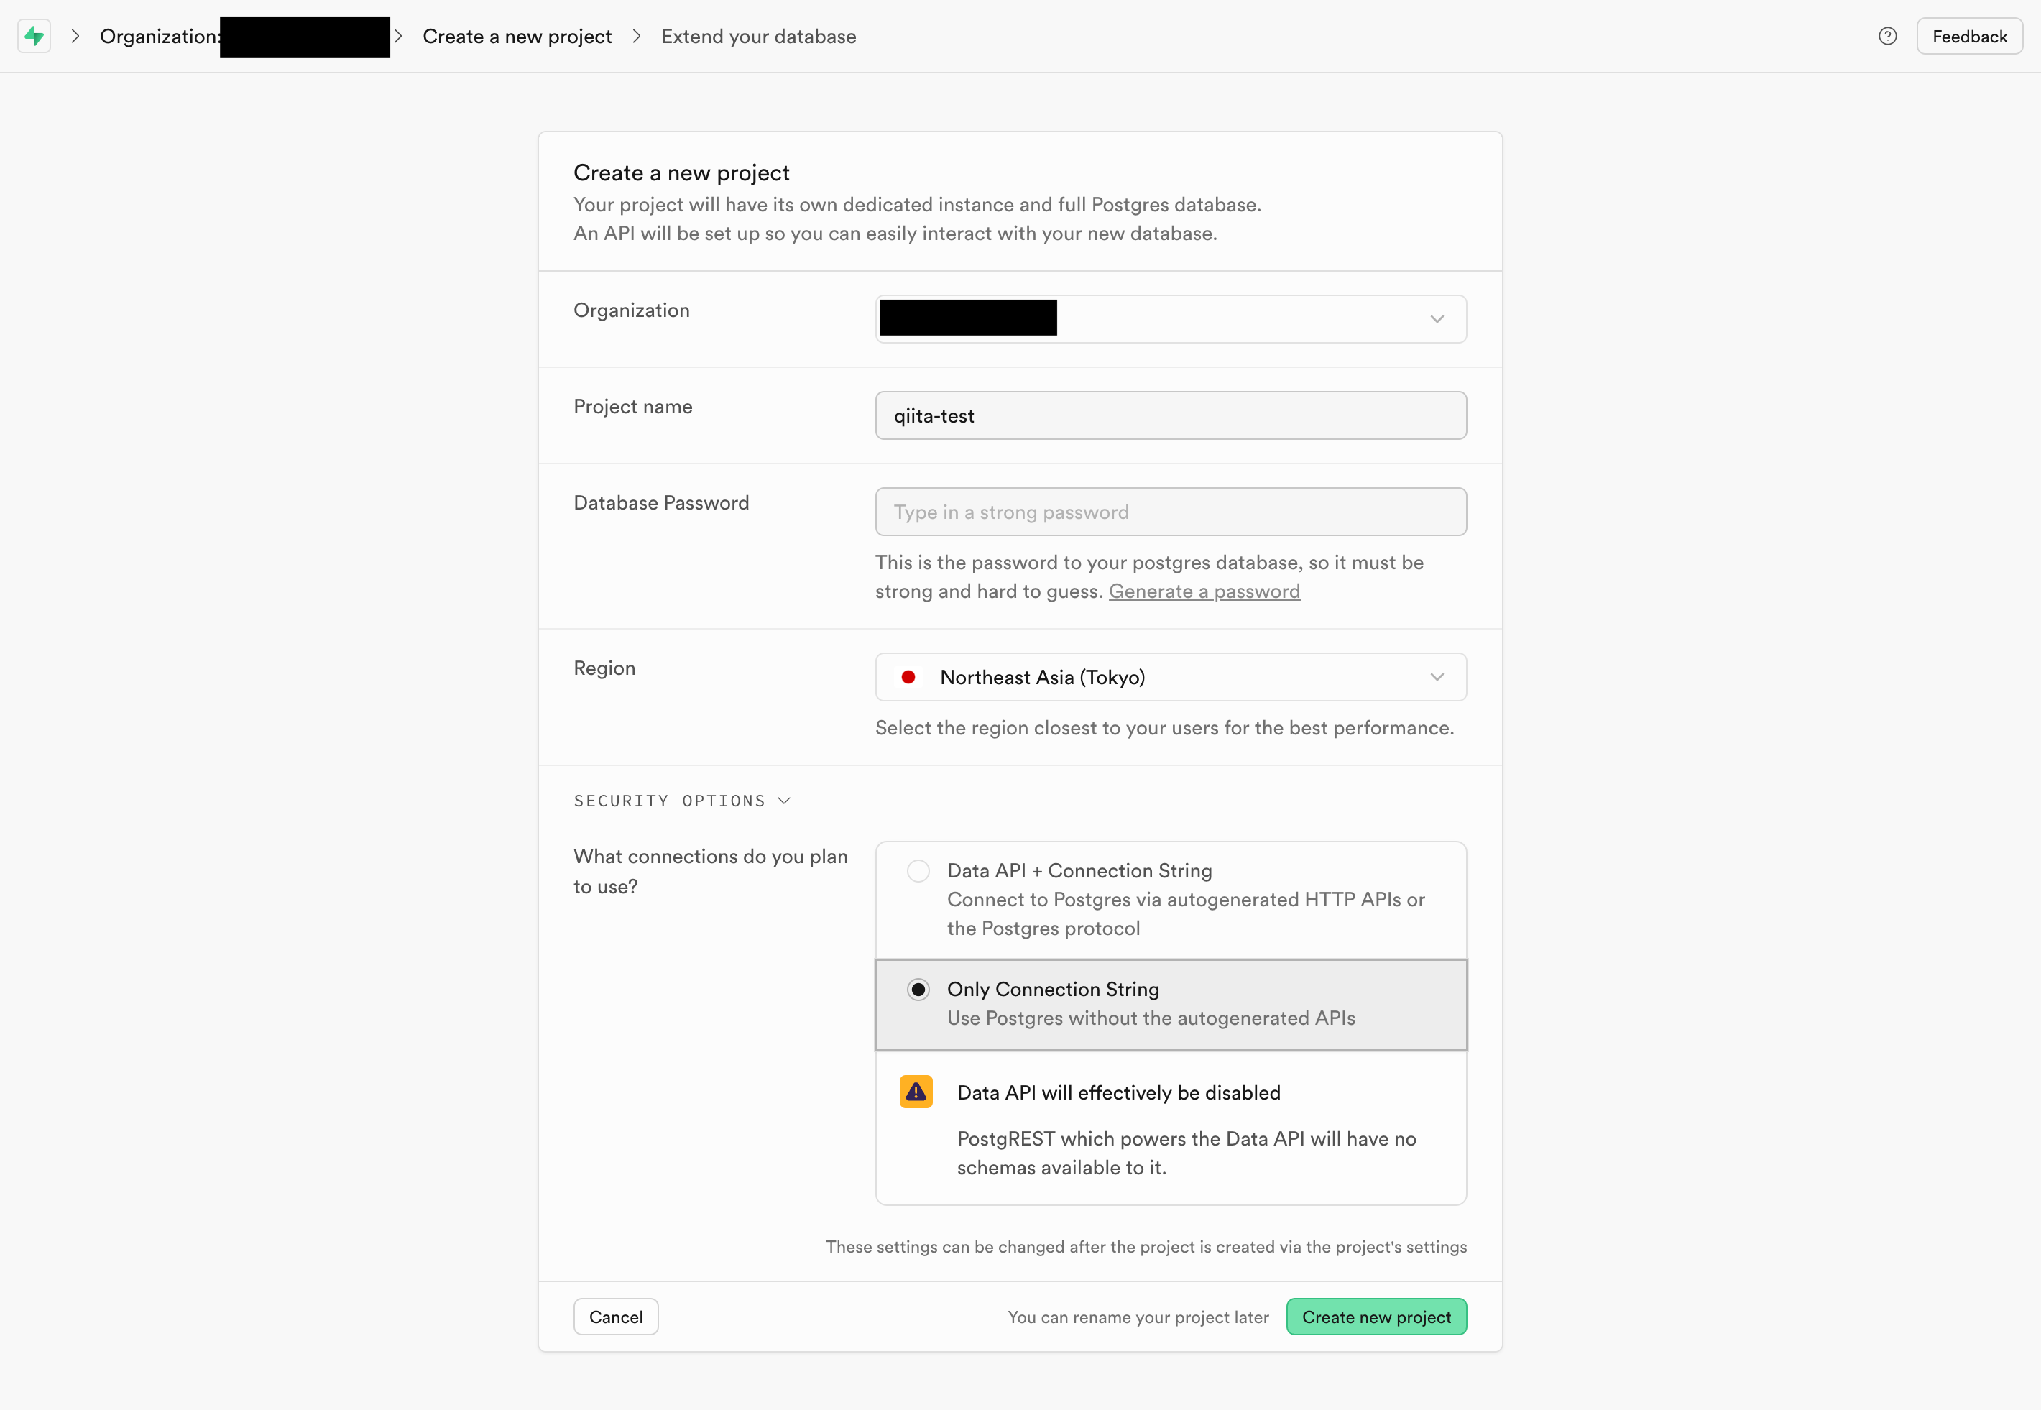Open the Feedback button
Image resolution: width=2041 pixels, height=1410 pixels.
1968,36
